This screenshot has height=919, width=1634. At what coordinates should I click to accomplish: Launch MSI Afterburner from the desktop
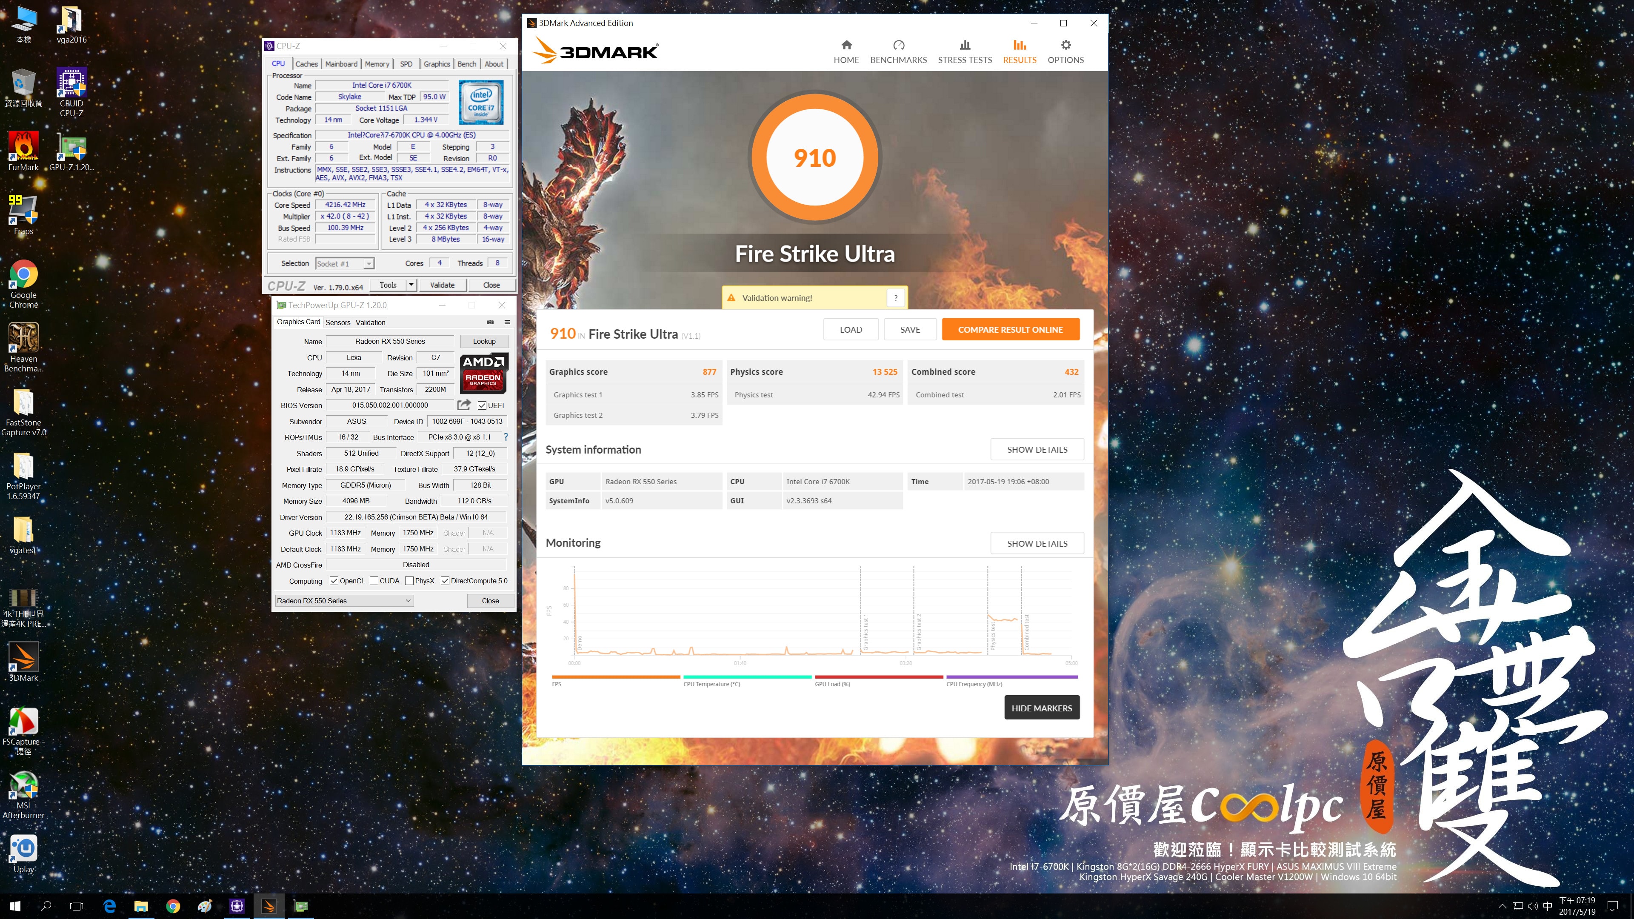click(x=23, y=795)
